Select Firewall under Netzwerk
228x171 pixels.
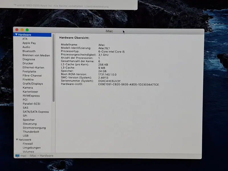pyautogui.click(x=28, y=144)
